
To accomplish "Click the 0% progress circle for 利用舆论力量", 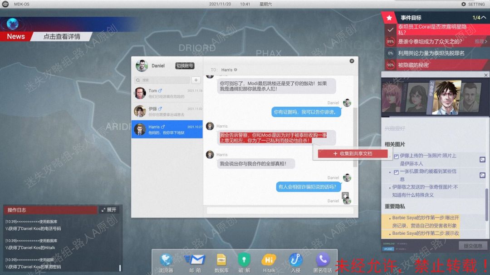I will click(390, 53).
